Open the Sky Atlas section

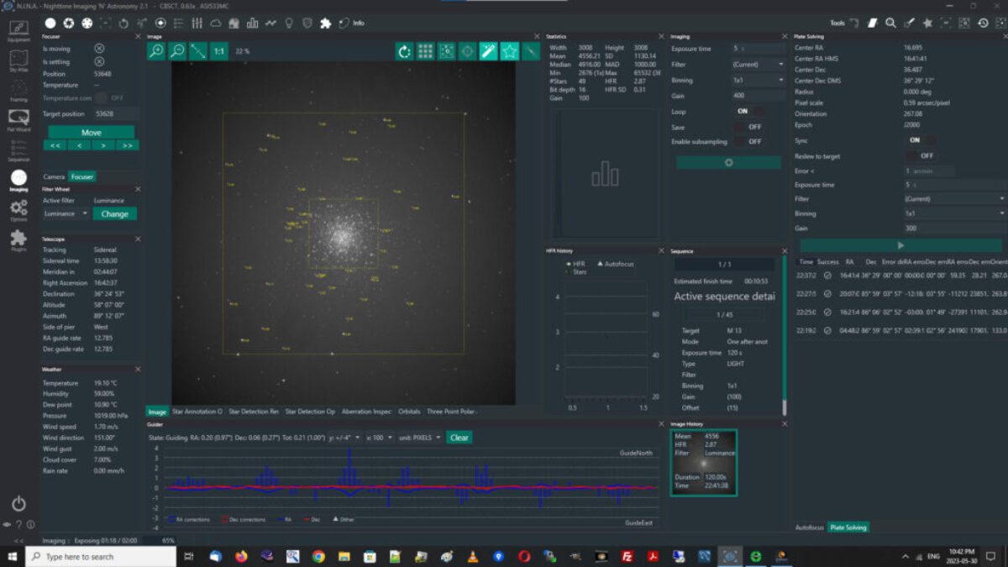coord(18,62)
